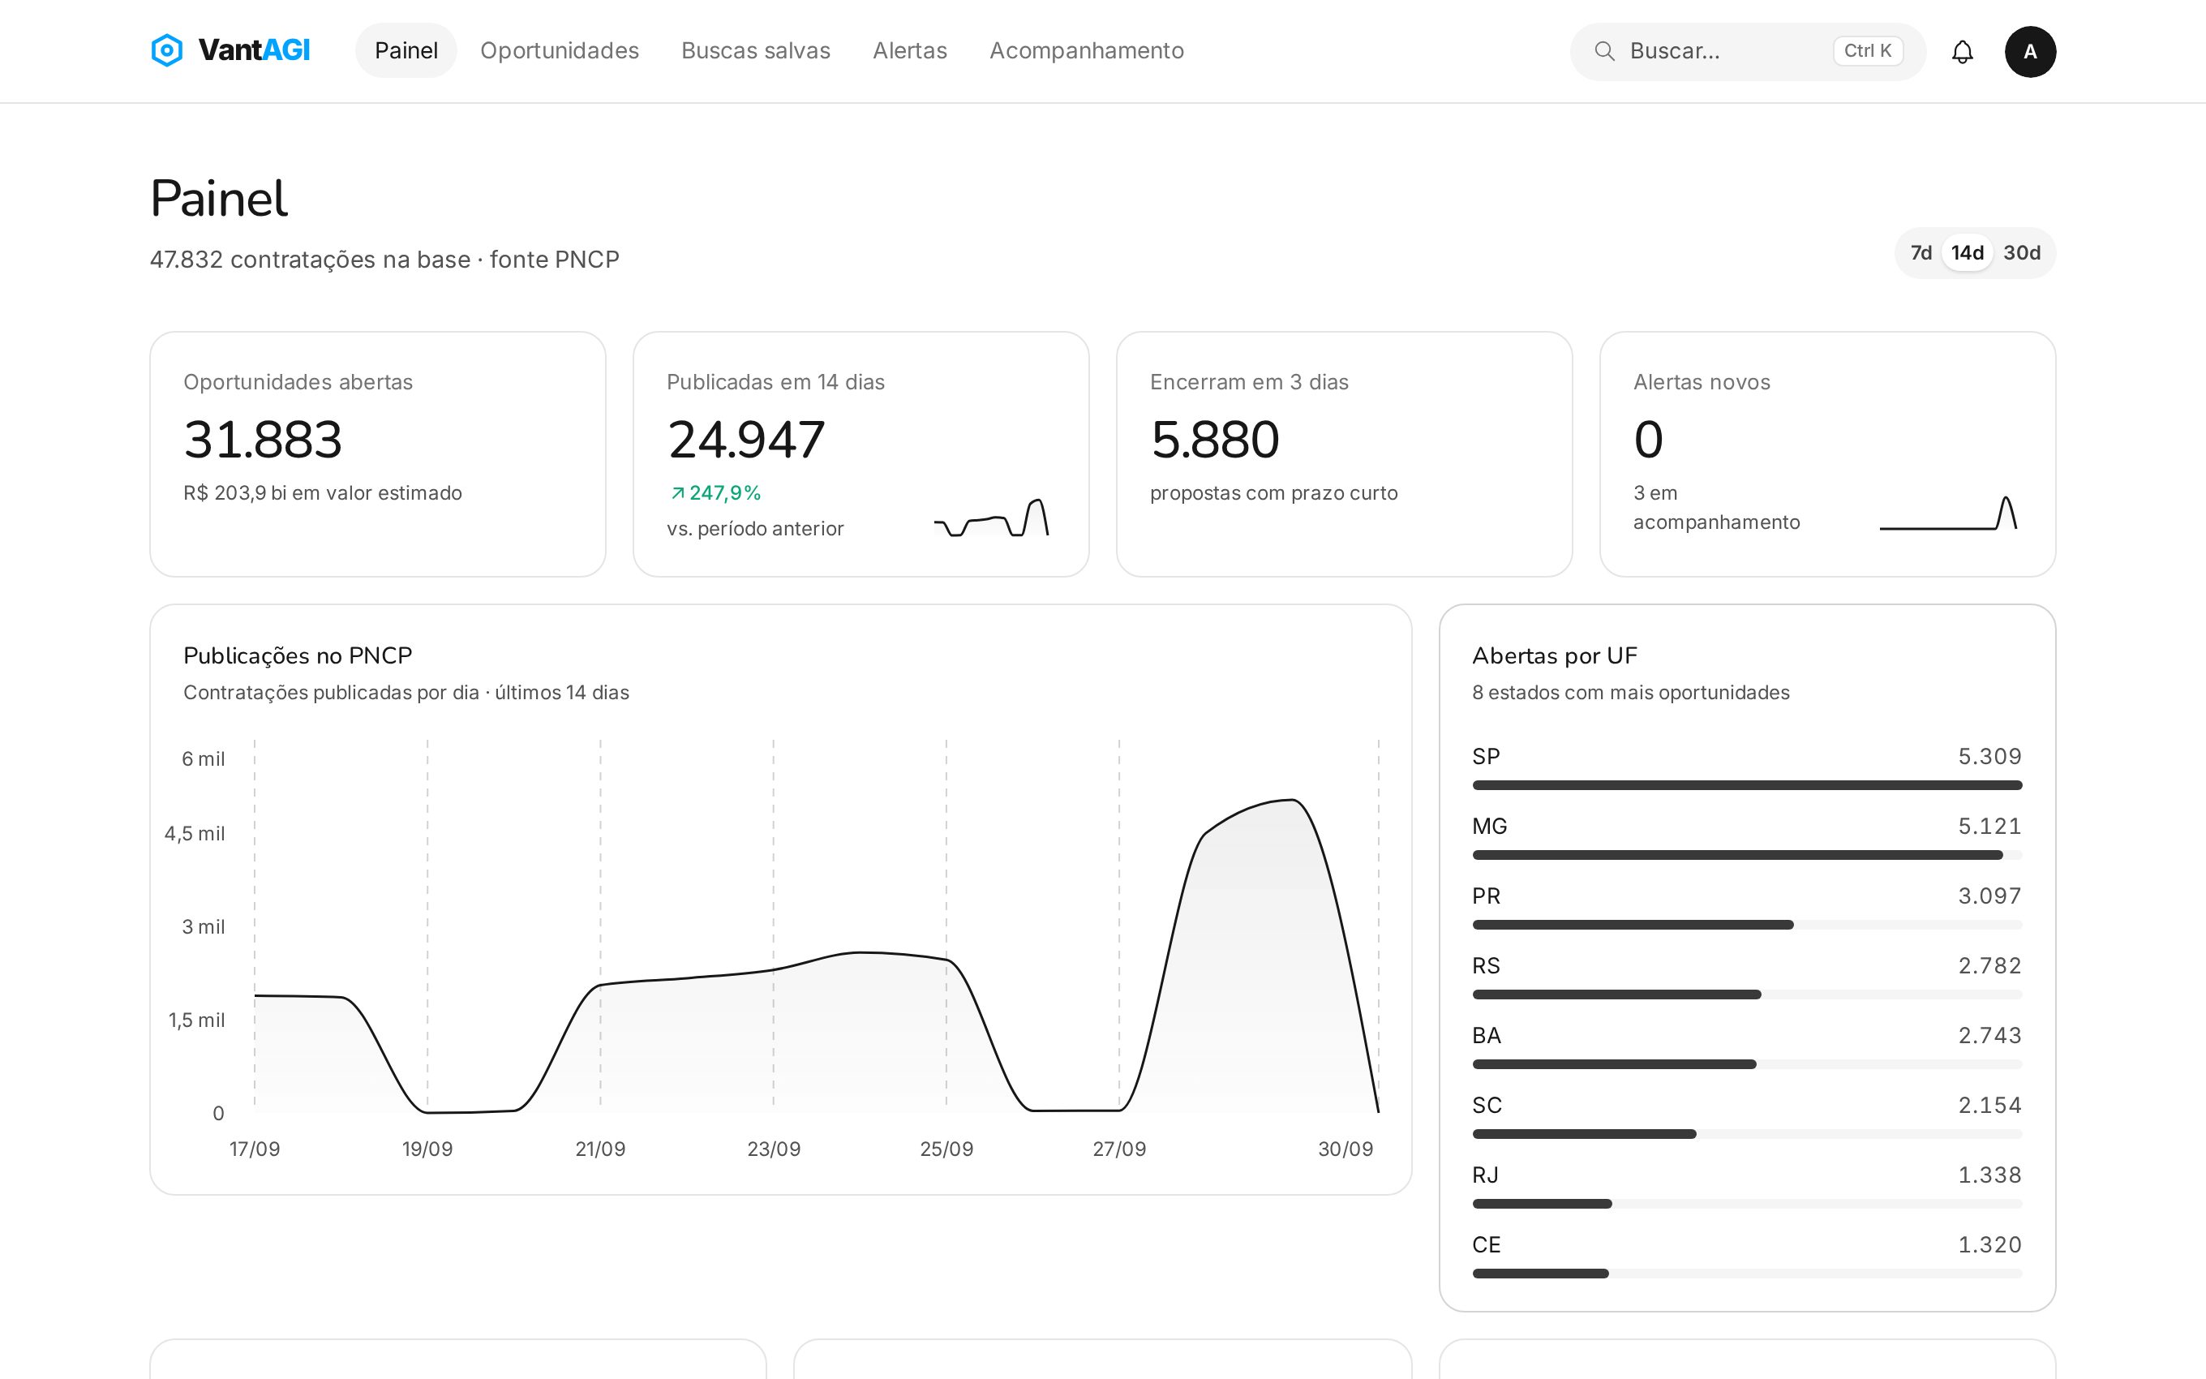
Task: Click the RS progress bar
Action: [1747, 995]
